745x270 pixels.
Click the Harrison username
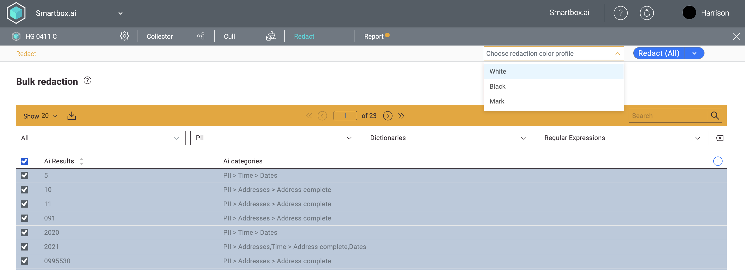(715, 13)
